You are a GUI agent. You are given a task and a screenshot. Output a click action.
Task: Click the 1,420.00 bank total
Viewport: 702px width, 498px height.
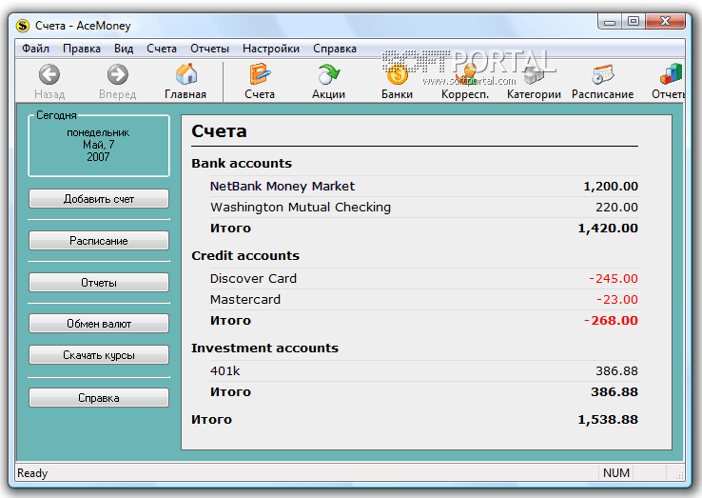click(x=608, y=229)
